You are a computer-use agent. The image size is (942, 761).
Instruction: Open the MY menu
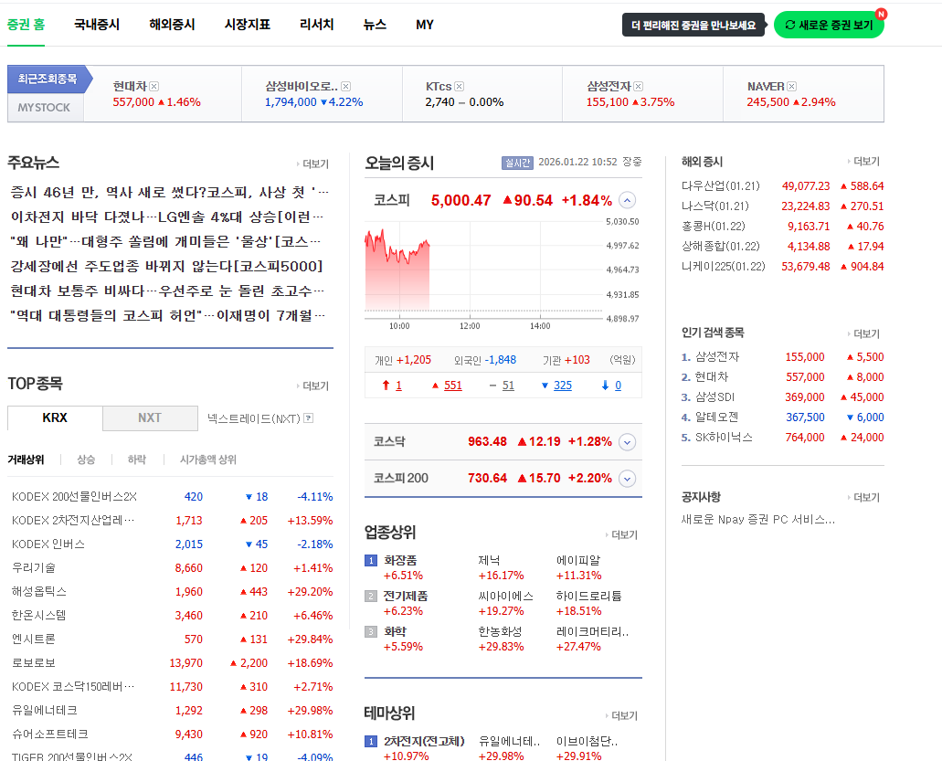(x=425, y=25)
